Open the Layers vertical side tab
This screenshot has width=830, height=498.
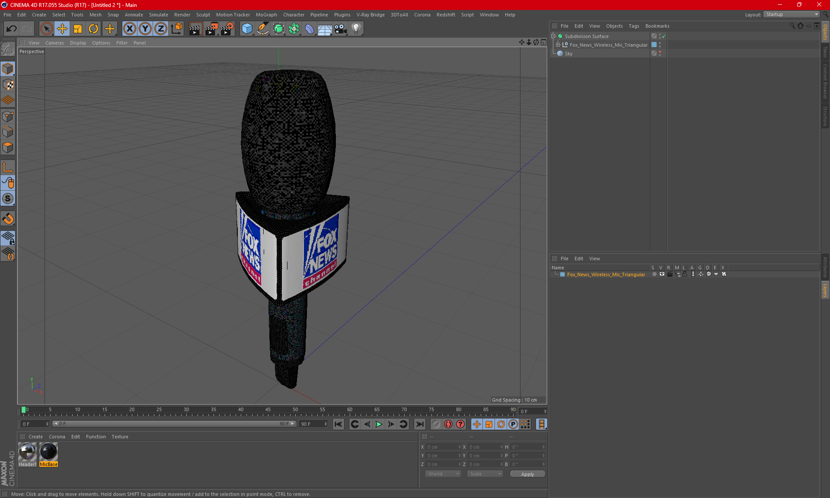pos(825,290)
